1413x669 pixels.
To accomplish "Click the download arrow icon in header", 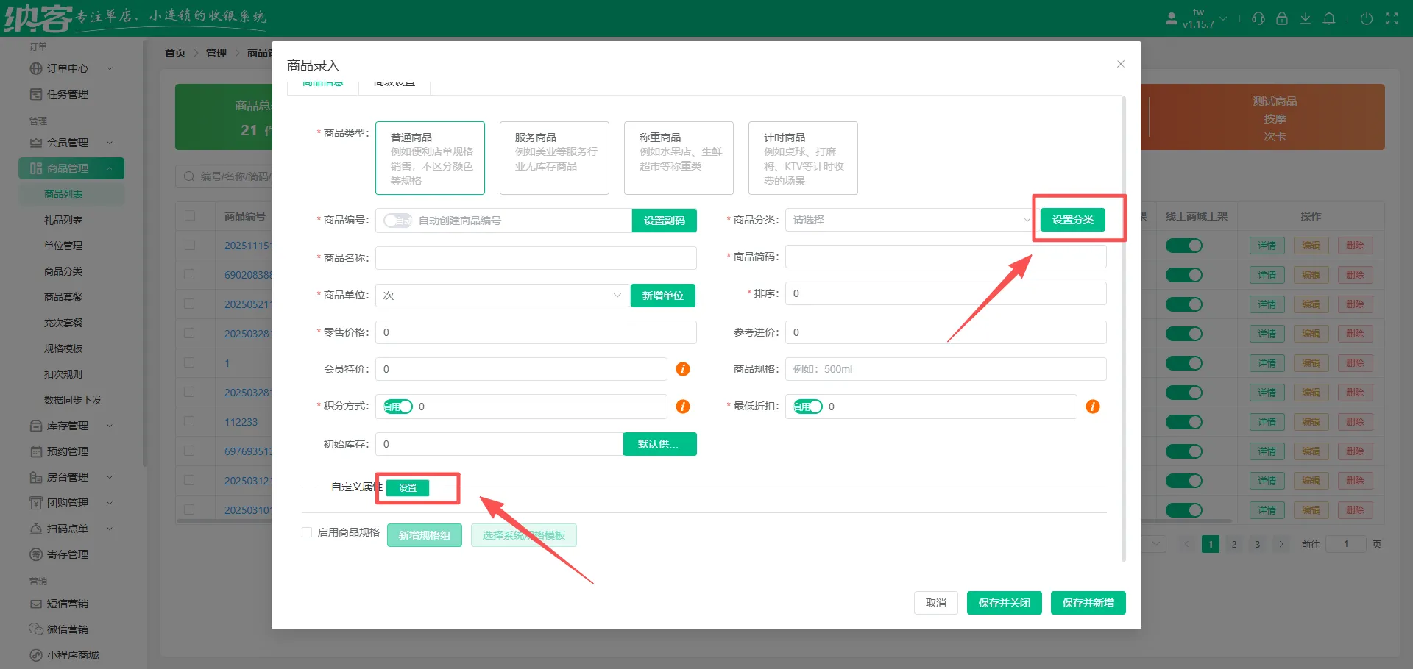I will pyautogui.click(x=1306, y=18).
